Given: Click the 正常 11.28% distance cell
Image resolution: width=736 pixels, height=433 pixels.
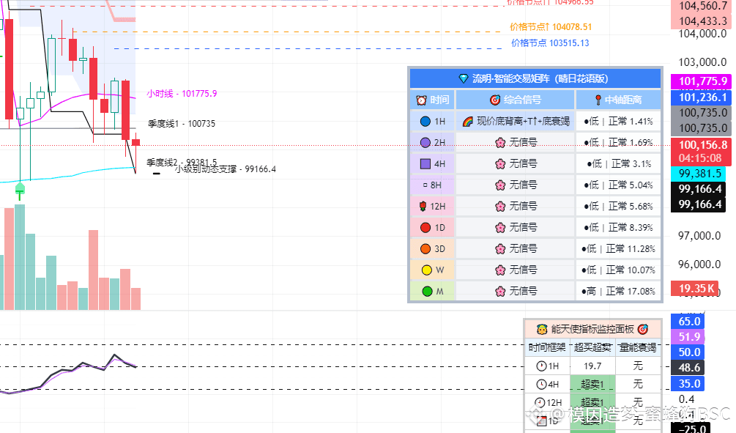Looking at the screenshot, I should 619,249.
